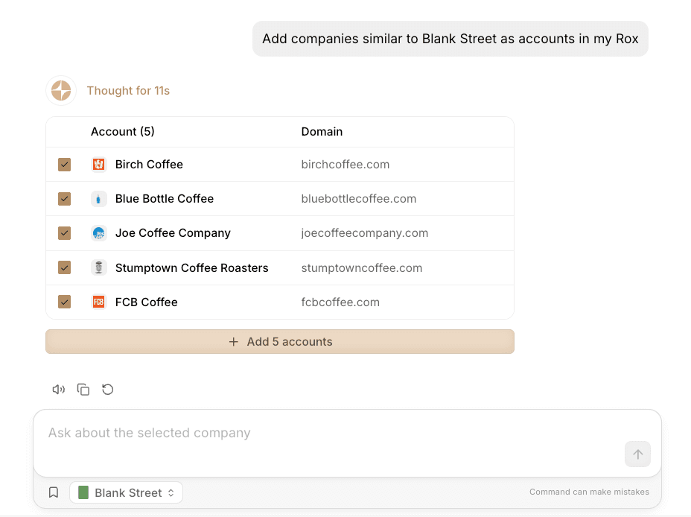This screenshot has height=517, width=691.
Task: Disable the FCB Coffee checkbox
Action: coord(65,302)
